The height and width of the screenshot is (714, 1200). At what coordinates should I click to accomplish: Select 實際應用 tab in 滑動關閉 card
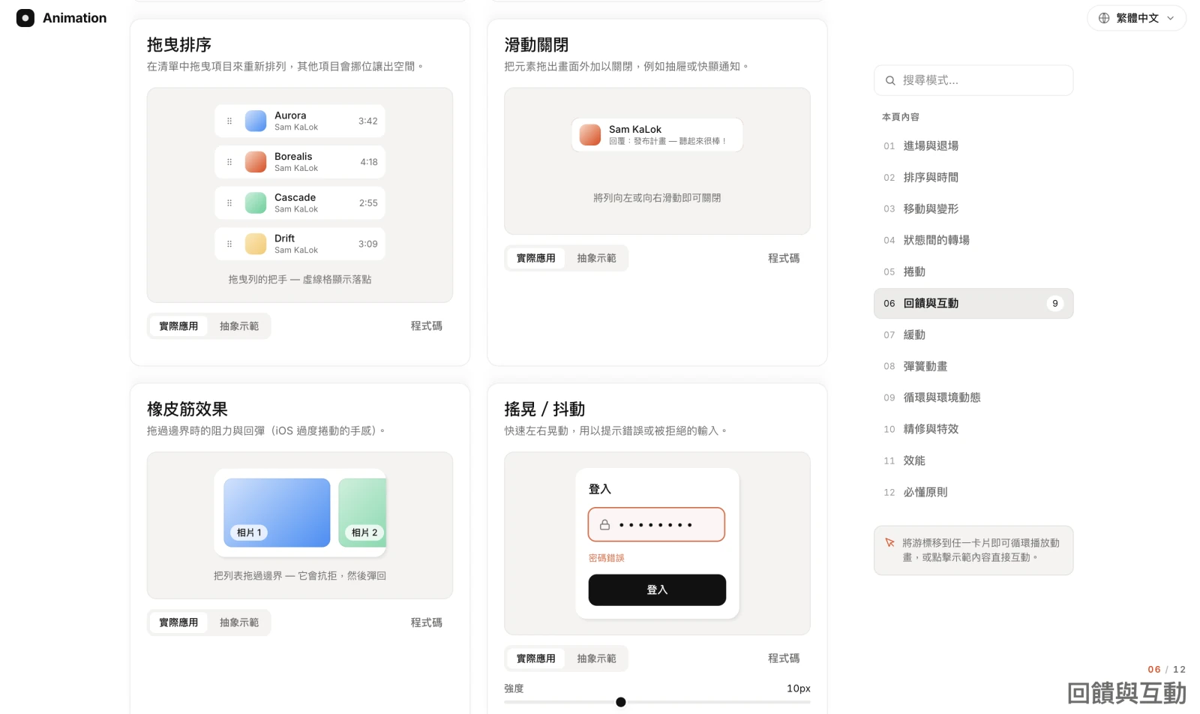point(536,258)
